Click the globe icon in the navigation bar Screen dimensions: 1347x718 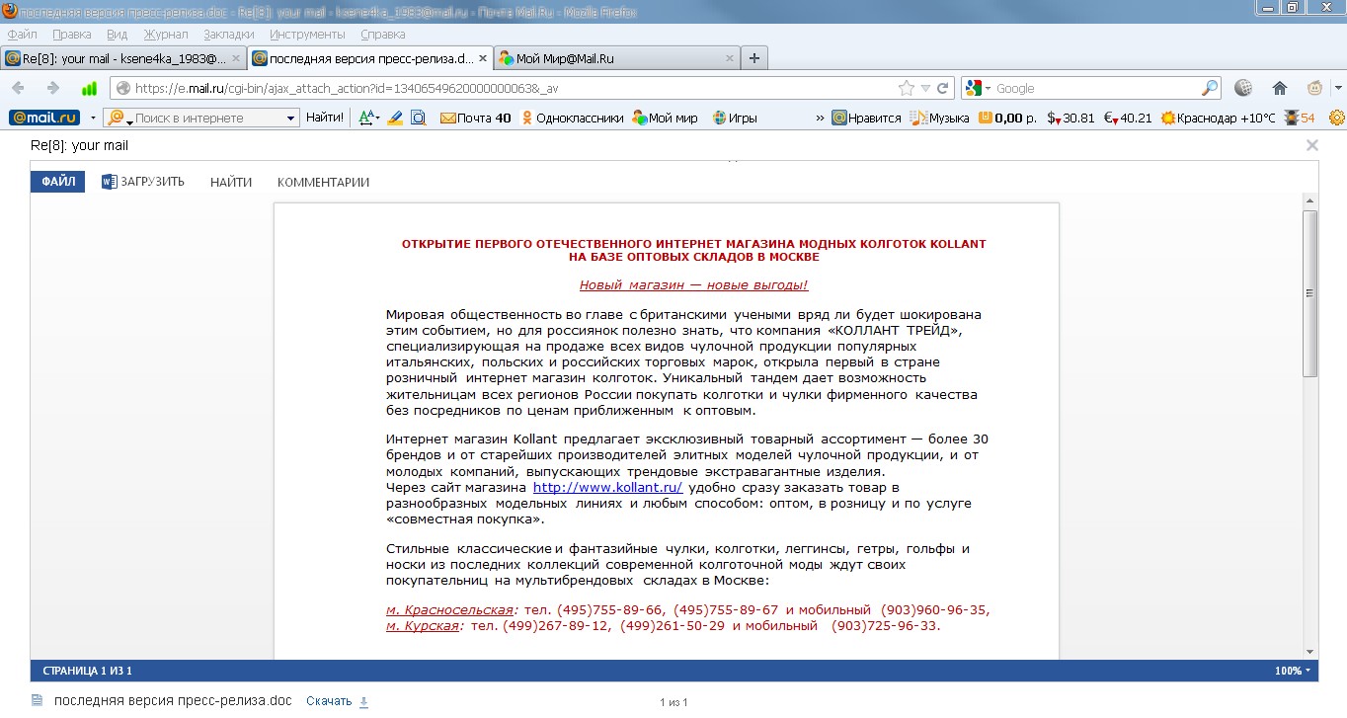1244,88
